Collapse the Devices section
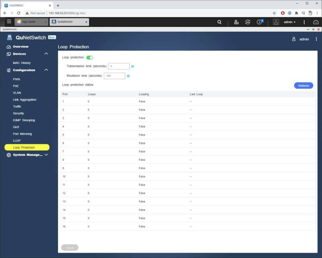This screenshot has width=322, height=258. click(x=46, y=54)
